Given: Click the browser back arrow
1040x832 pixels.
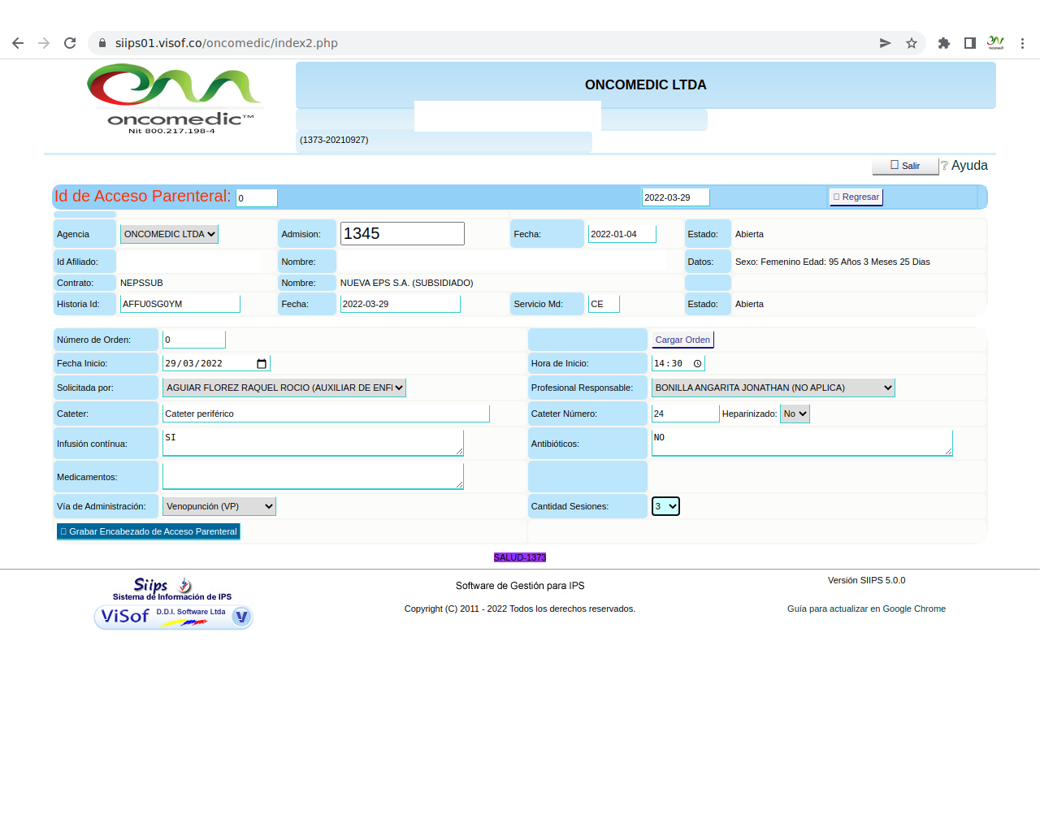Looking at the screenshot, I should click(x=18, y=43).
